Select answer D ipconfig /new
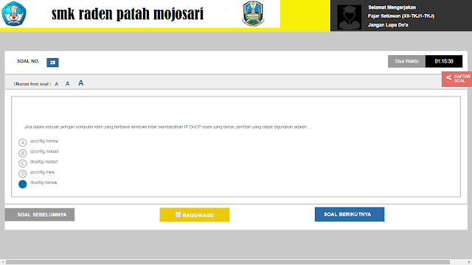 pyautogui.click(x=23, y=174)
